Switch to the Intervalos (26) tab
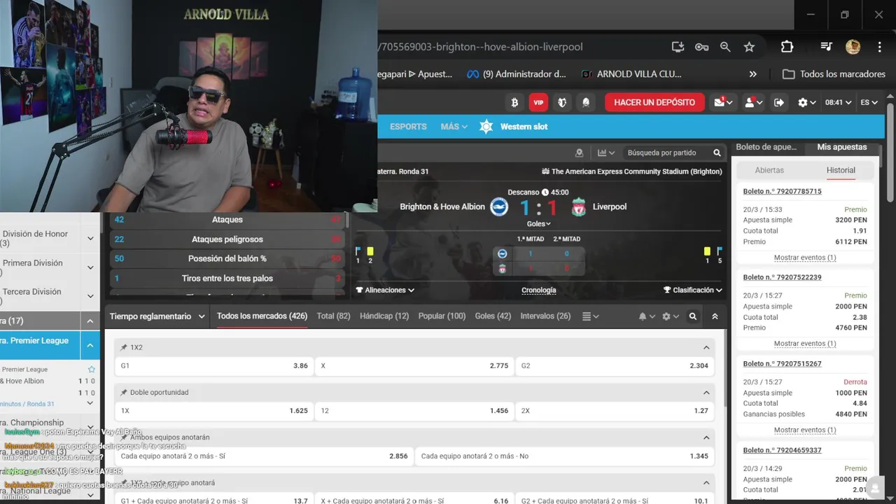 (545, 316)
